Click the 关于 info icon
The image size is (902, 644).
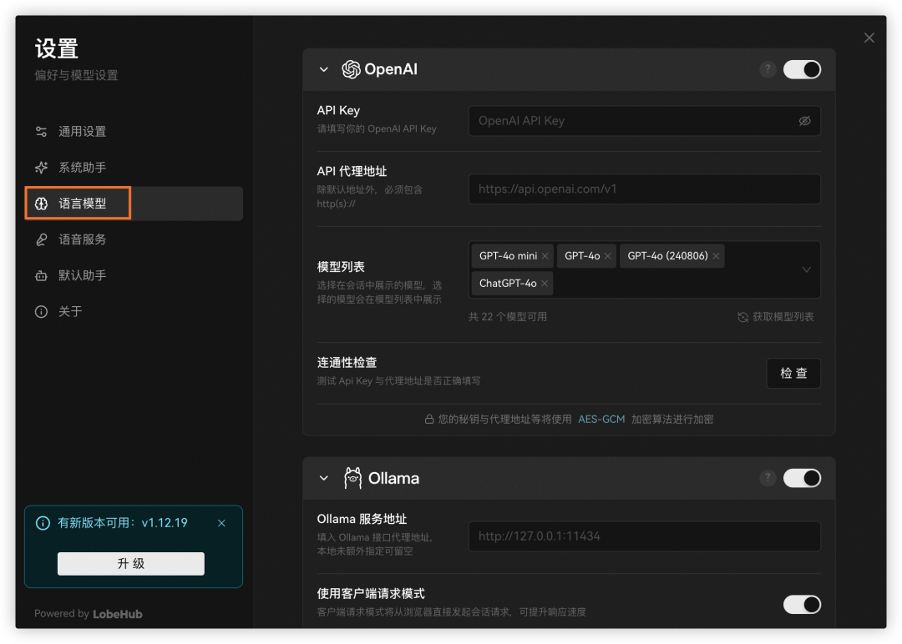click(42, 311)
